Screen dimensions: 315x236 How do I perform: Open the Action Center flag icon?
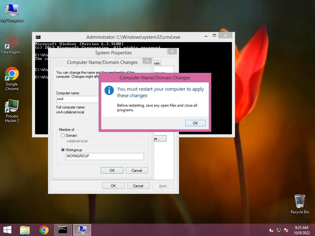coord(286,230)
